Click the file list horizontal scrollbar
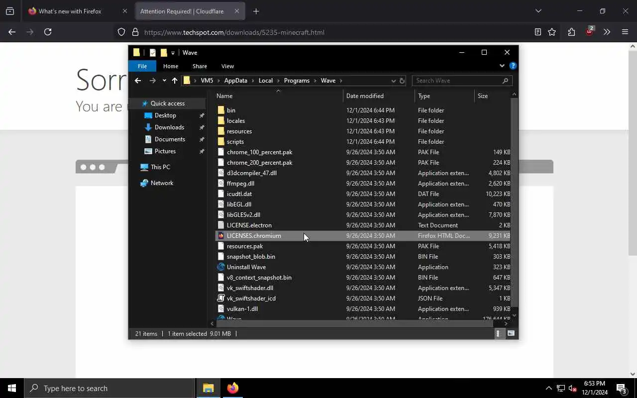Viewport: 637px width, 398px height. click(354, 323)
